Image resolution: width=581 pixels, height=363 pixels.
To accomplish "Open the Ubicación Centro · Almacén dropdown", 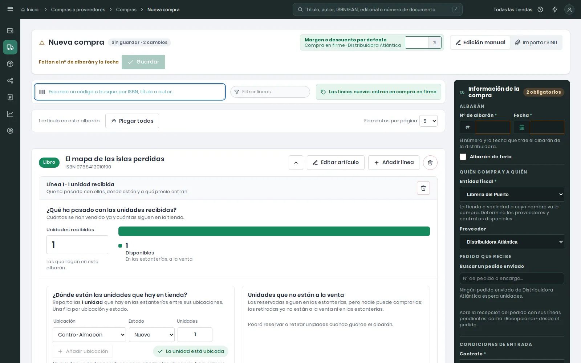I will (89, 335).
